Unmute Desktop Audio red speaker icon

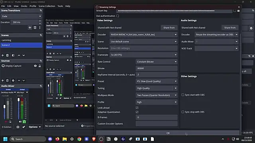coord(6,122)
